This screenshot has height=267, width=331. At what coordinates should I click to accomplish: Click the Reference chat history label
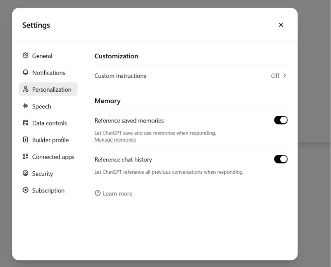[x=123, y=159]
